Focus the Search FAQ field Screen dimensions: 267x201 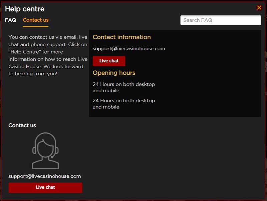pyautogui.click(x=221, y=20)
